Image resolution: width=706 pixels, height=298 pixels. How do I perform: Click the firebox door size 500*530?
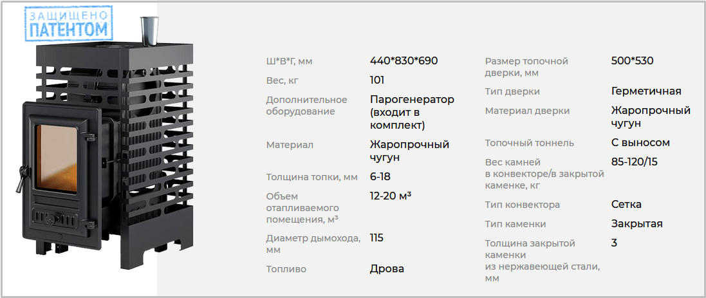point(632,61)
